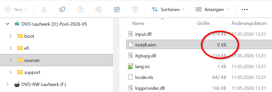Select the boot folder in navigation pane
The image size is (272, 92).
click(x=29, y=36)
